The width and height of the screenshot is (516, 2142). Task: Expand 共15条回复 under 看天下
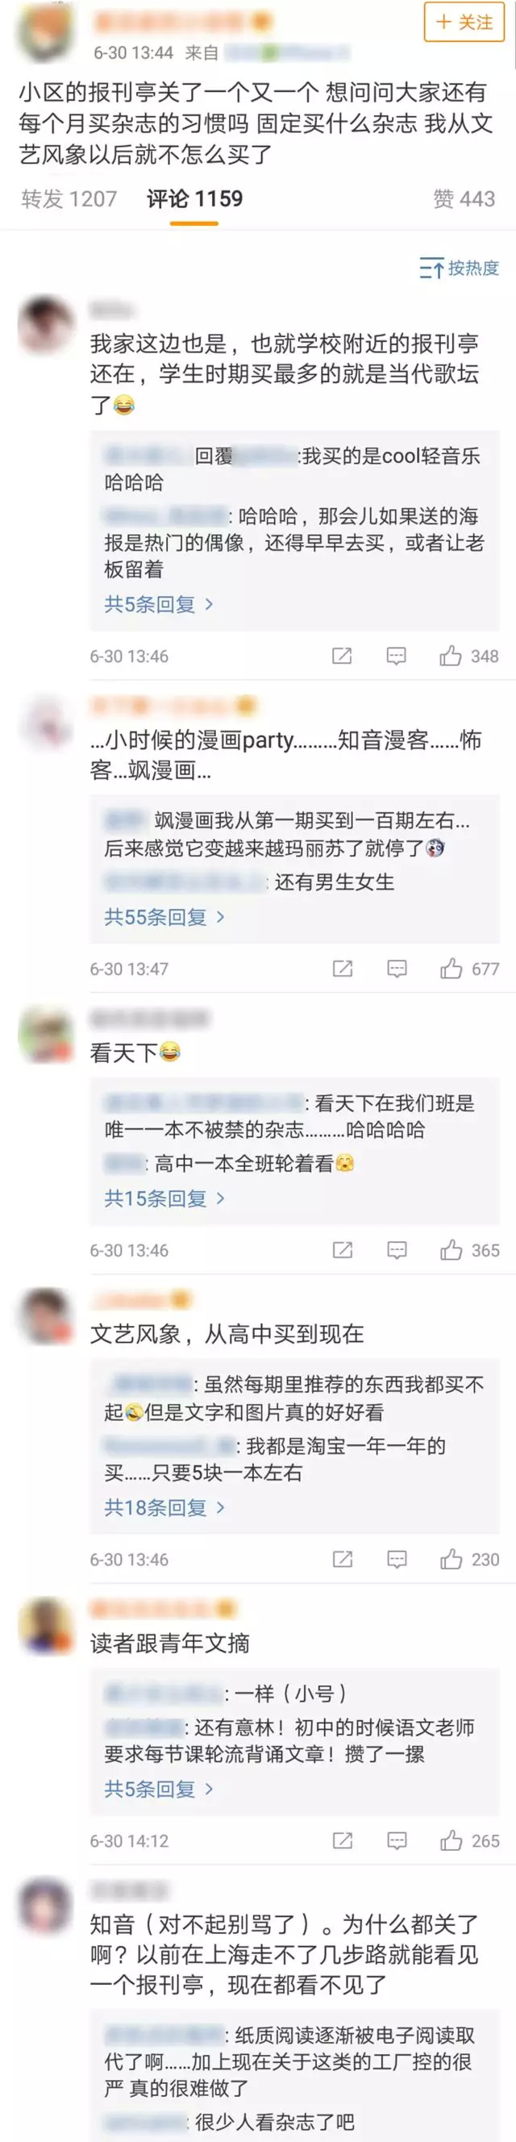tap(164, 1198)
